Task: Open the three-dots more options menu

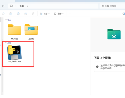Action: [70, 14]
